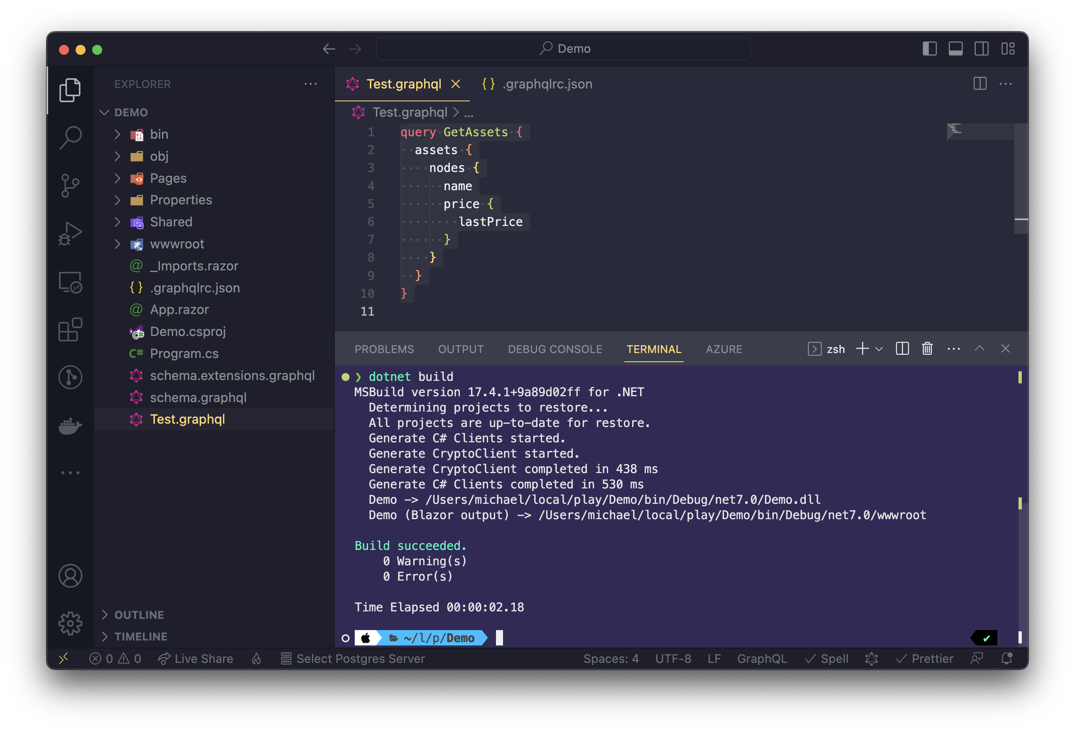Open the Docker sidebar view
The height and width of the screenshot is (731, 1075).
coord(70,425)
